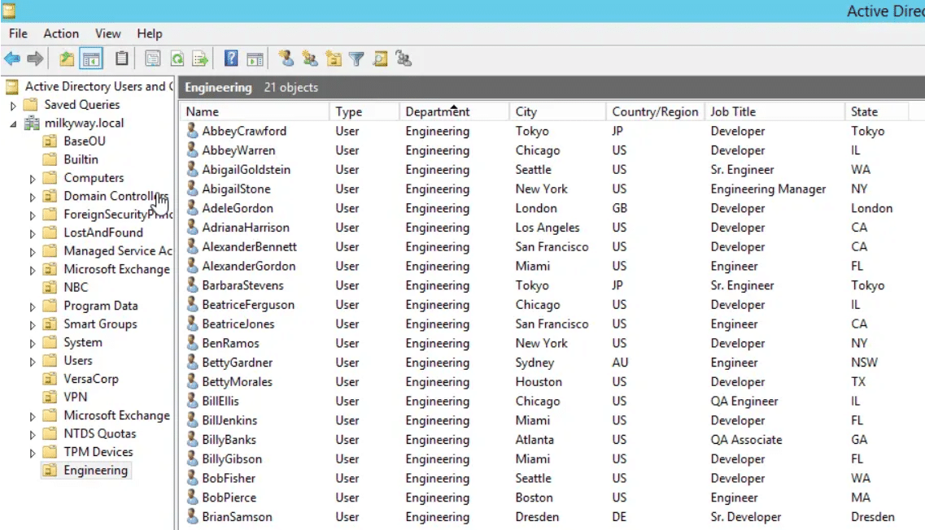Expand the TPM Devices node
The image size is (925, 530).
tap(33, 453)
